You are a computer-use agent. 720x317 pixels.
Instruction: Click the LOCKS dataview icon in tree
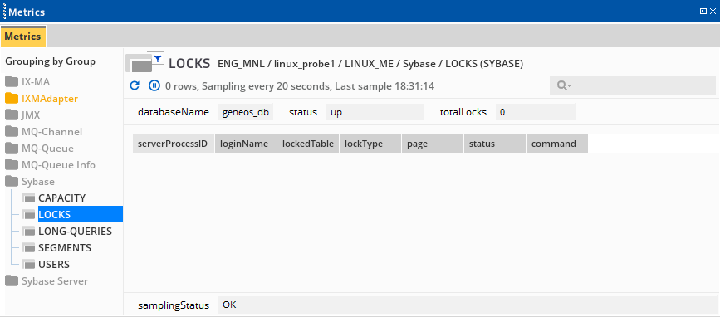point(28,215)
